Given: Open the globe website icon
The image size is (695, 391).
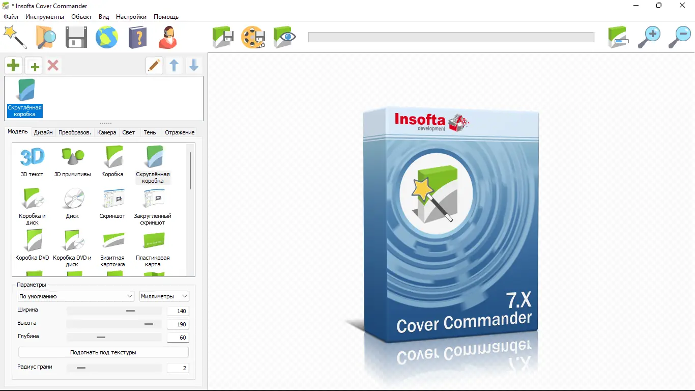Looking at the screenshot, I should pos(107,37).
